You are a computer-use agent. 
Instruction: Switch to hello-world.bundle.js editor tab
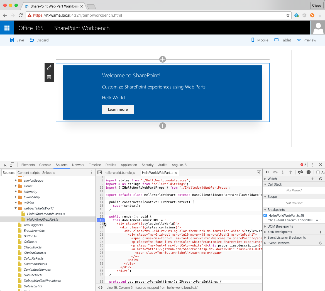click(120, 173)
